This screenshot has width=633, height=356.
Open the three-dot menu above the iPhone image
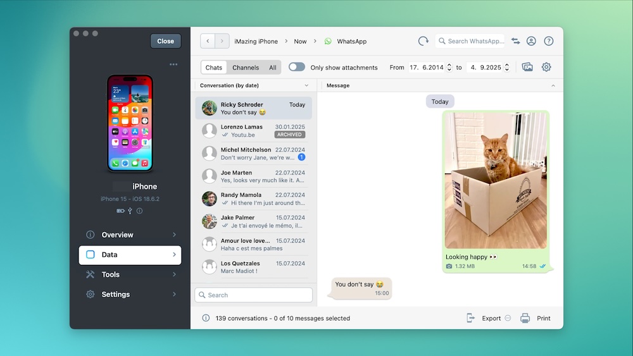point(173,64)
